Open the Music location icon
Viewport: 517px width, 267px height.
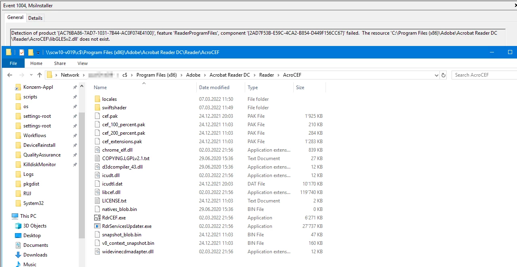18,265
